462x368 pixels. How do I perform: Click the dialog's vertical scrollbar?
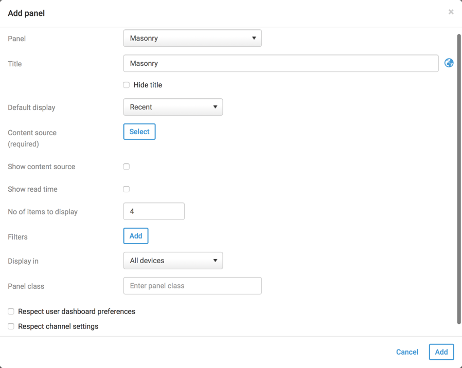pos(459,180)
